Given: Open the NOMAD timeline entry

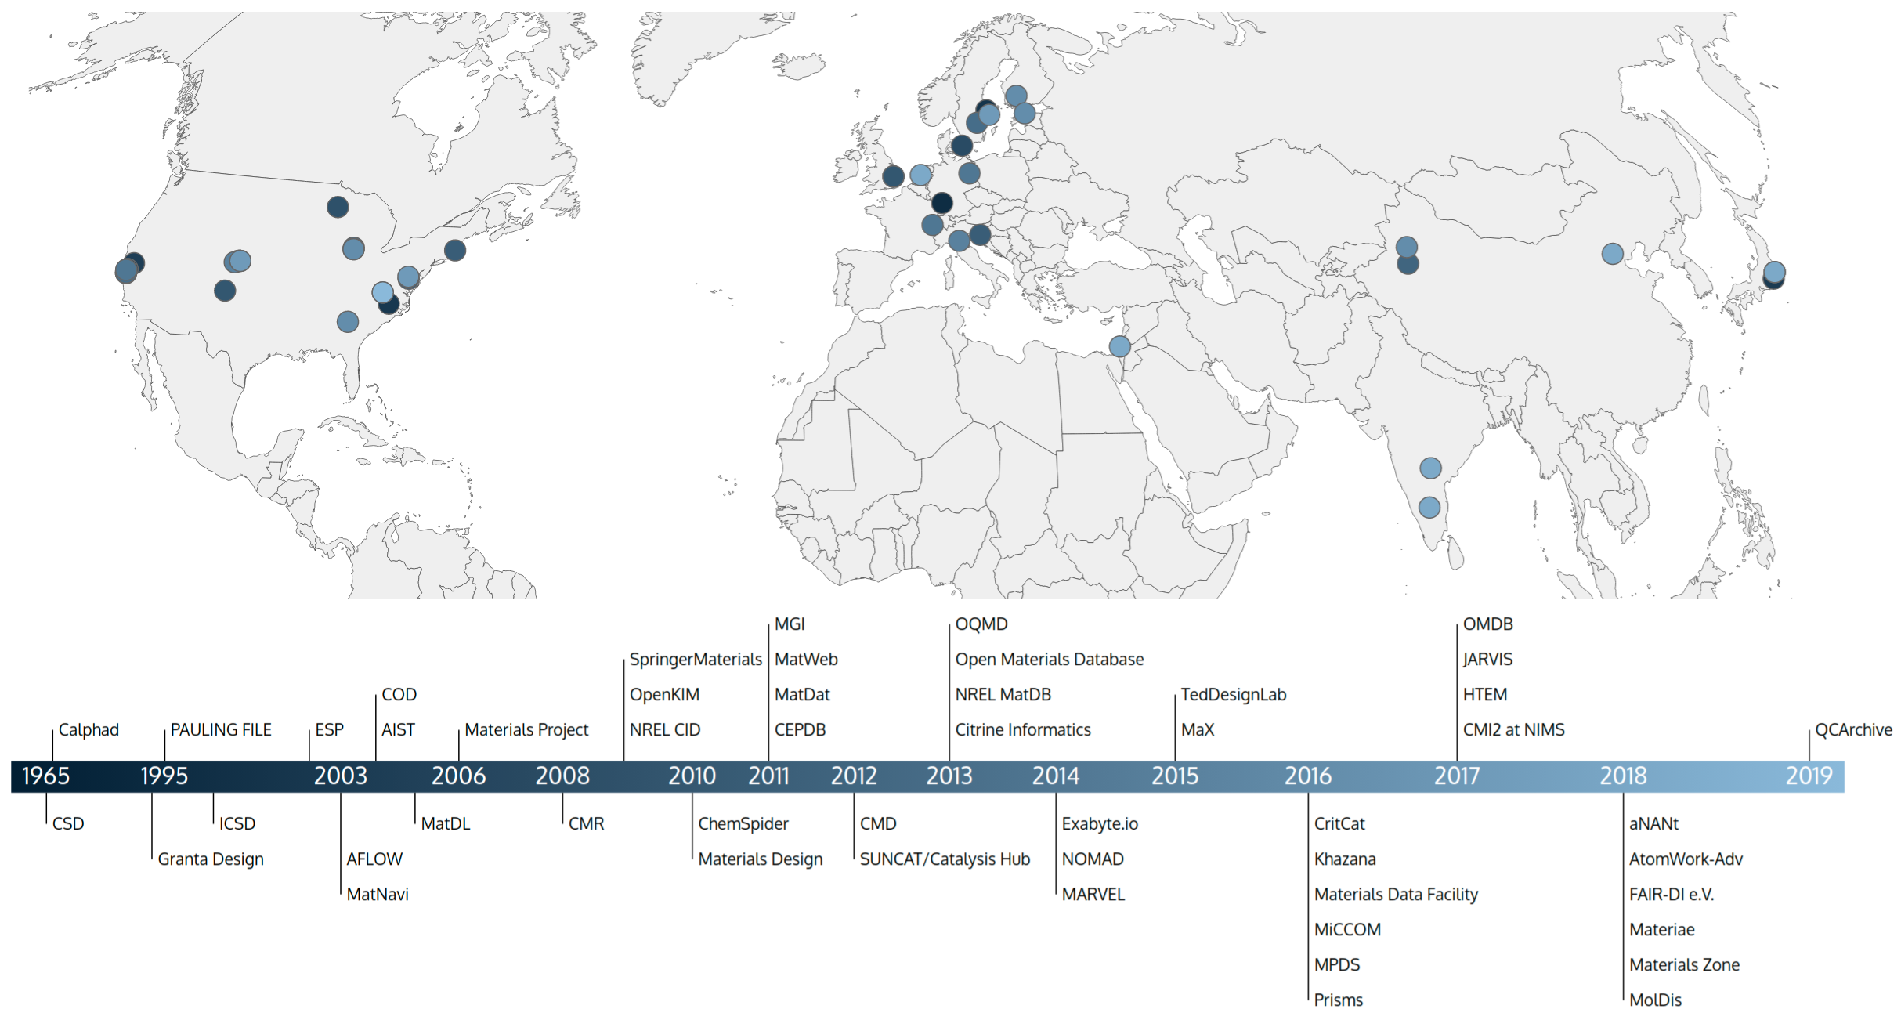Looking at the screenshot, I should pos(1093,859).
